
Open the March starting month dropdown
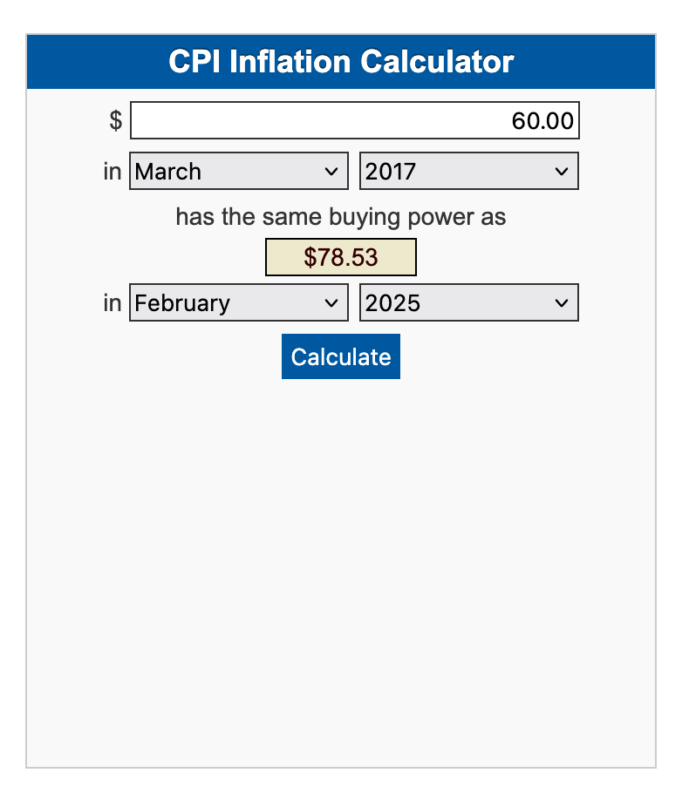238,171
